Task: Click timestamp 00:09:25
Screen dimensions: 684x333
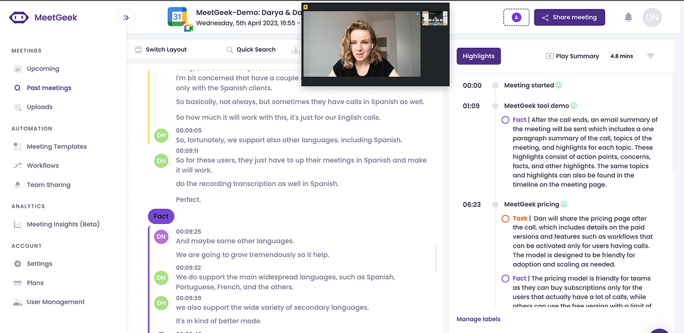Action: 188,232
